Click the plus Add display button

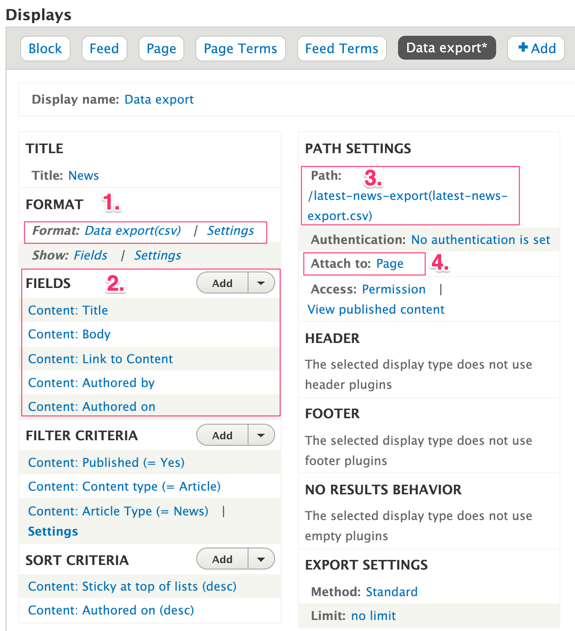coord(536,48)
